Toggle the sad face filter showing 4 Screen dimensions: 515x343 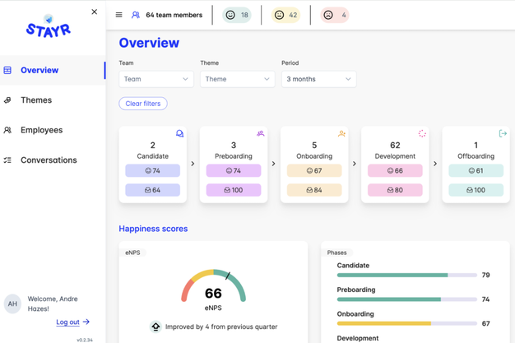click(335, 15)
